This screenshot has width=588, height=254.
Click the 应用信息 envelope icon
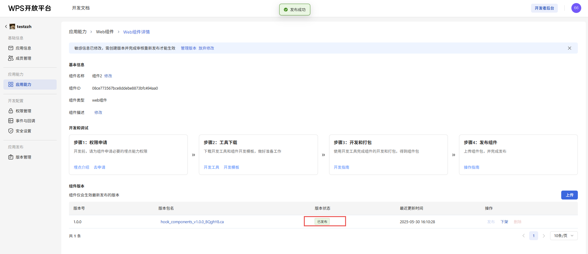11,48
